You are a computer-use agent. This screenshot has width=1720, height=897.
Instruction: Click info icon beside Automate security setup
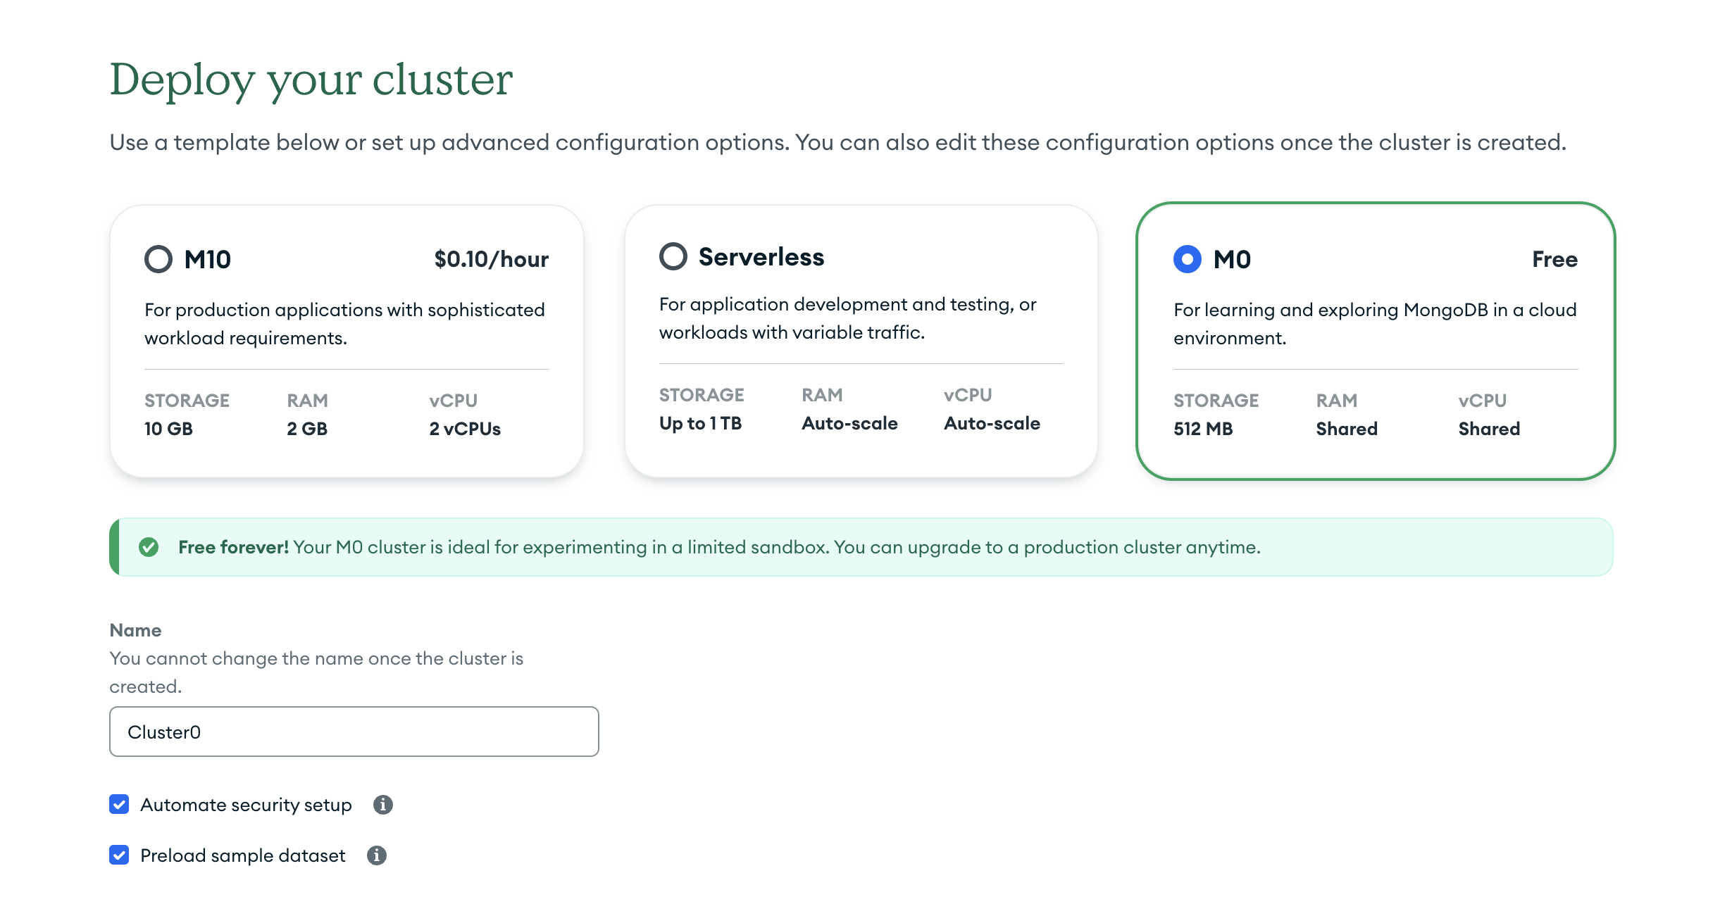pyautogui.click(x=382, y=804)
